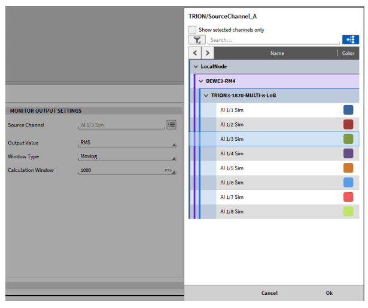This screenshot has height=308, width=368.
Task: Click the purple swatch for AI 1/4 Sim
Action: click(348, 153)
